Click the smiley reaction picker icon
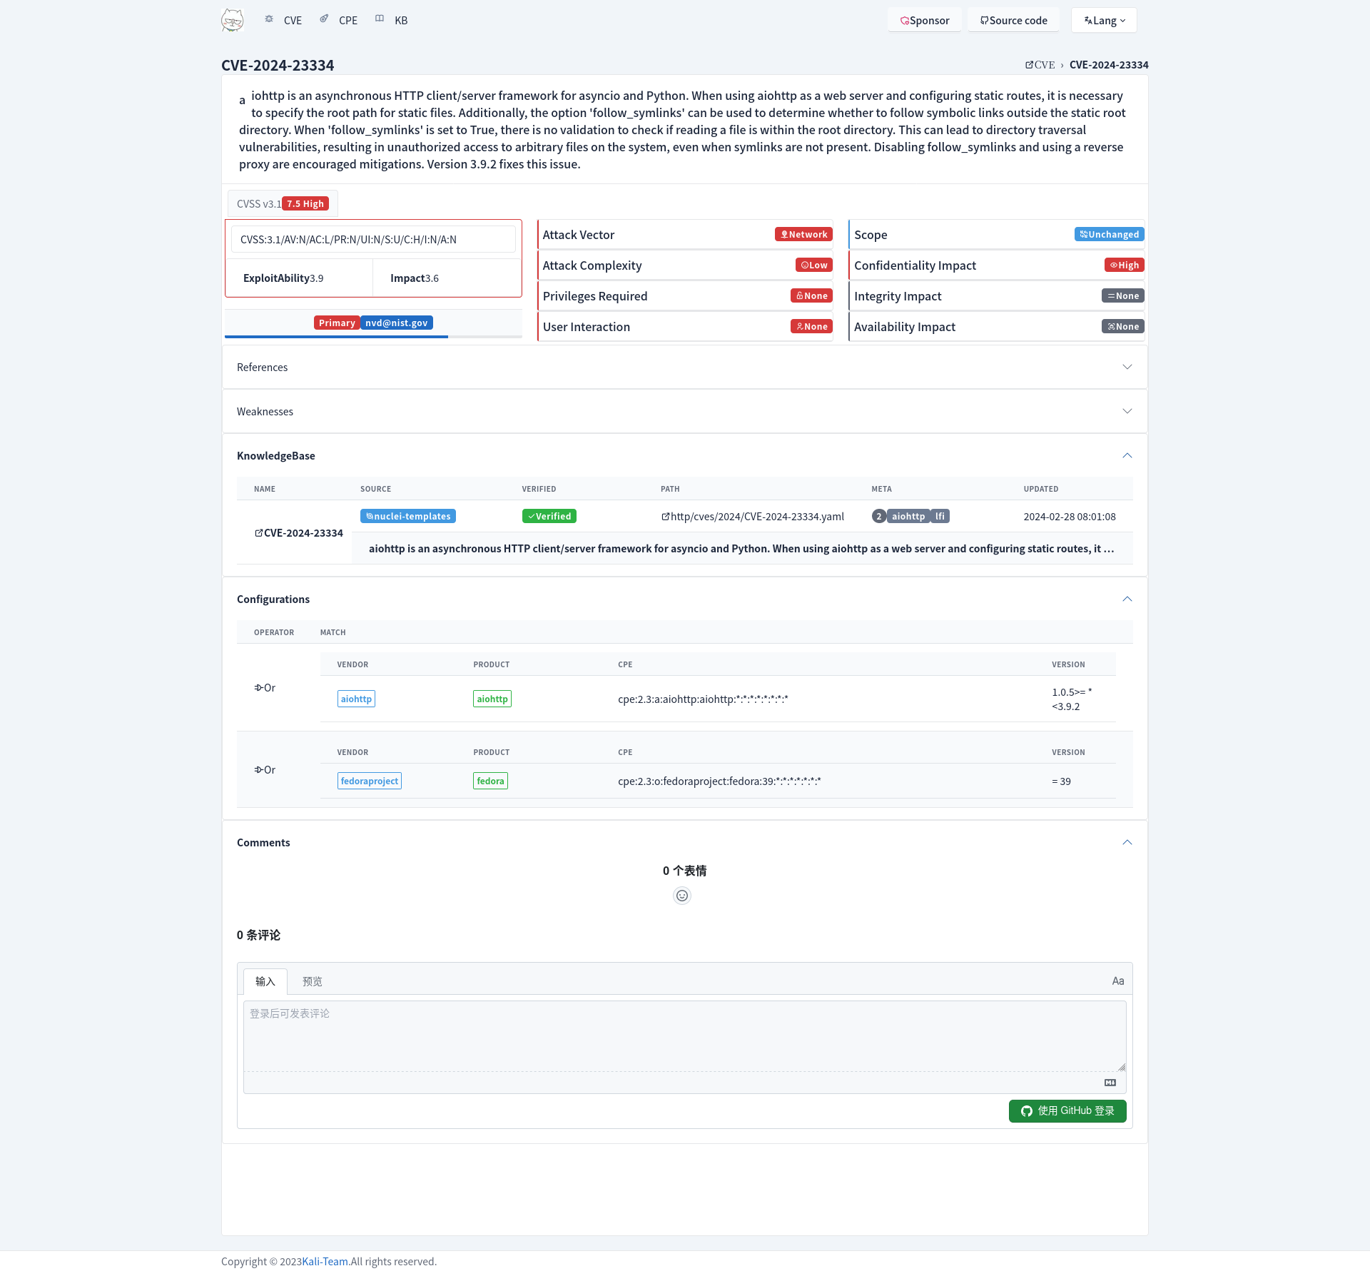1370x1271 pixels. pos(682,896)
